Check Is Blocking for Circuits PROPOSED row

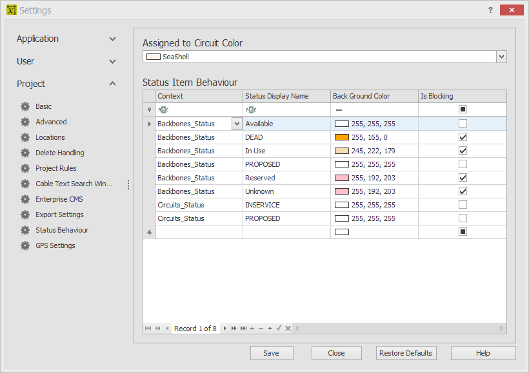(x=463, y=218)
